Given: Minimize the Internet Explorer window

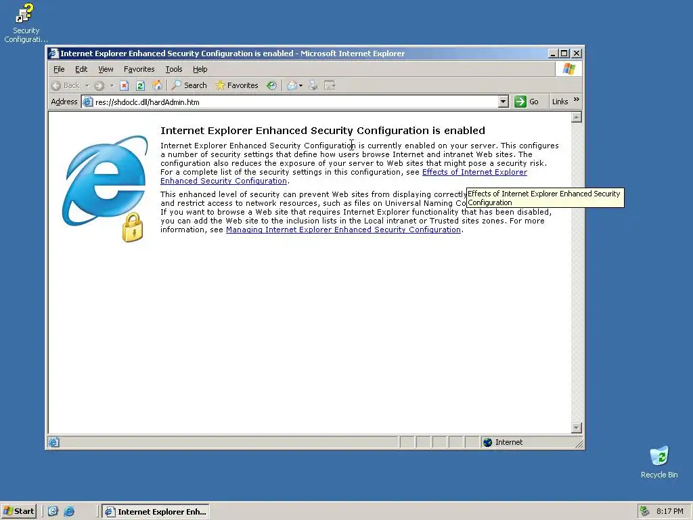Looking at the screenshot, I should [552, 53].
